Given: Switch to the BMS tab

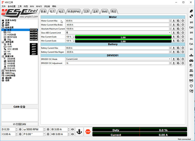Looking at the screenshot, I should click(105, 12).
